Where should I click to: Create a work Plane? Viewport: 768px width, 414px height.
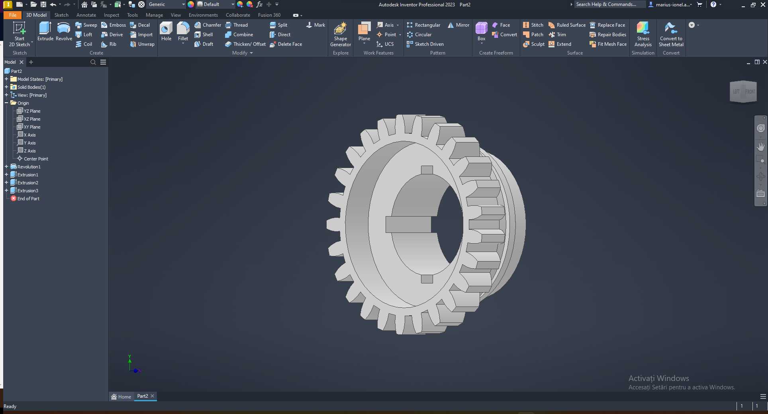pos(364,31)
